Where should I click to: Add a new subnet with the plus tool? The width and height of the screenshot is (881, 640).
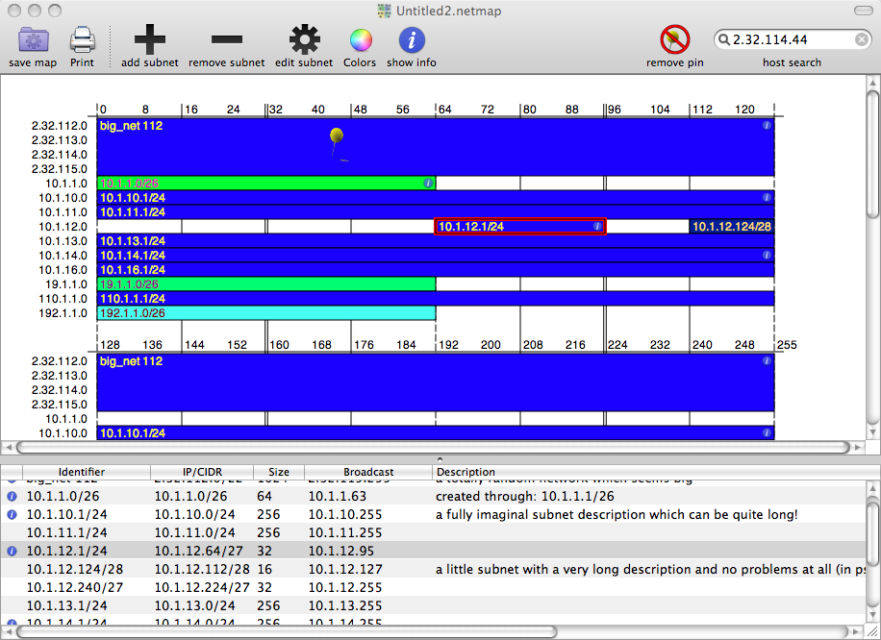149,41
